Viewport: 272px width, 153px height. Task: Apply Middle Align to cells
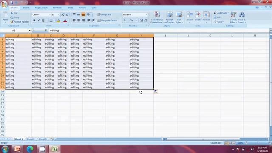point(79,14)
